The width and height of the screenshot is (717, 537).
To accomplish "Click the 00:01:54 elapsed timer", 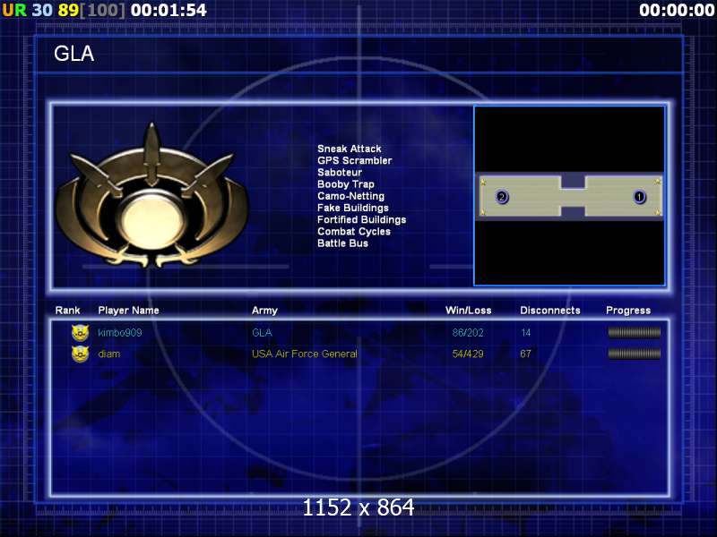I will point(168,10).
